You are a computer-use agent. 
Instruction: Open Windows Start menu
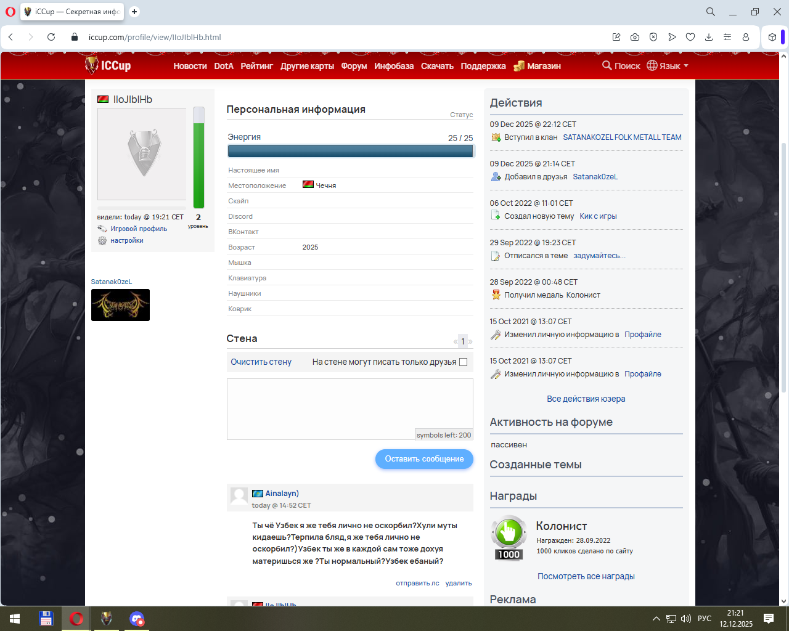15,619
